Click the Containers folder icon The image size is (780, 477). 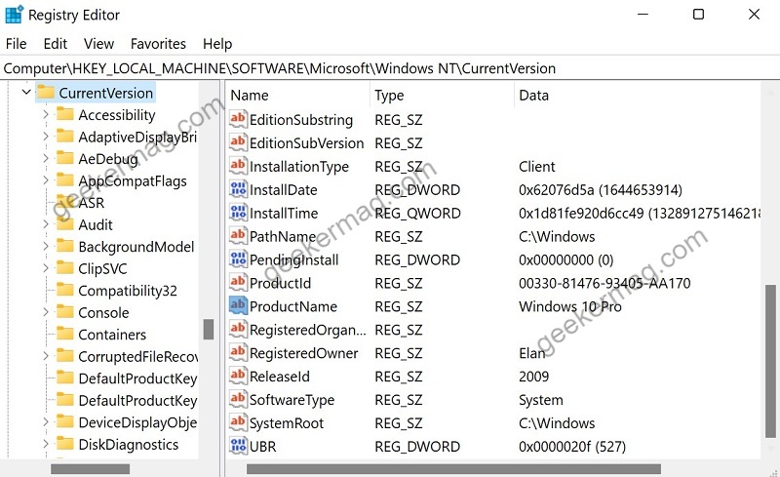pyautogui.click(x=65, y=333)
